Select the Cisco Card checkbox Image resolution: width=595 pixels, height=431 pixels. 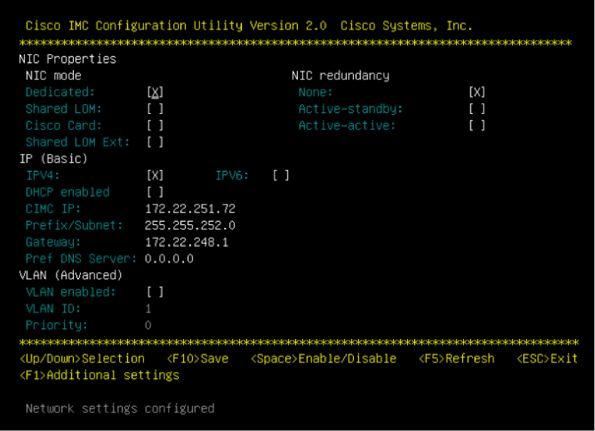155,126
